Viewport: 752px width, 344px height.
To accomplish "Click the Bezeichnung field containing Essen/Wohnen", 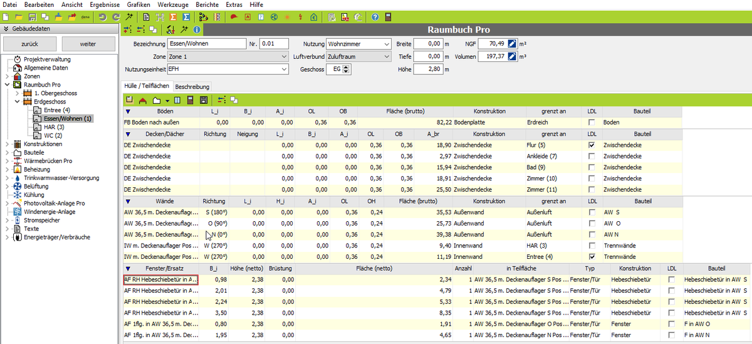I will point(207,44).
